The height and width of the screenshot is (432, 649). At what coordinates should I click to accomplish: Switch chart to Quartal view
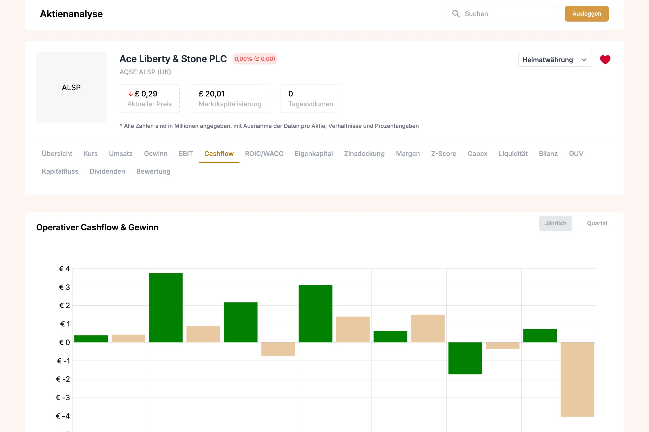point(597,224)
